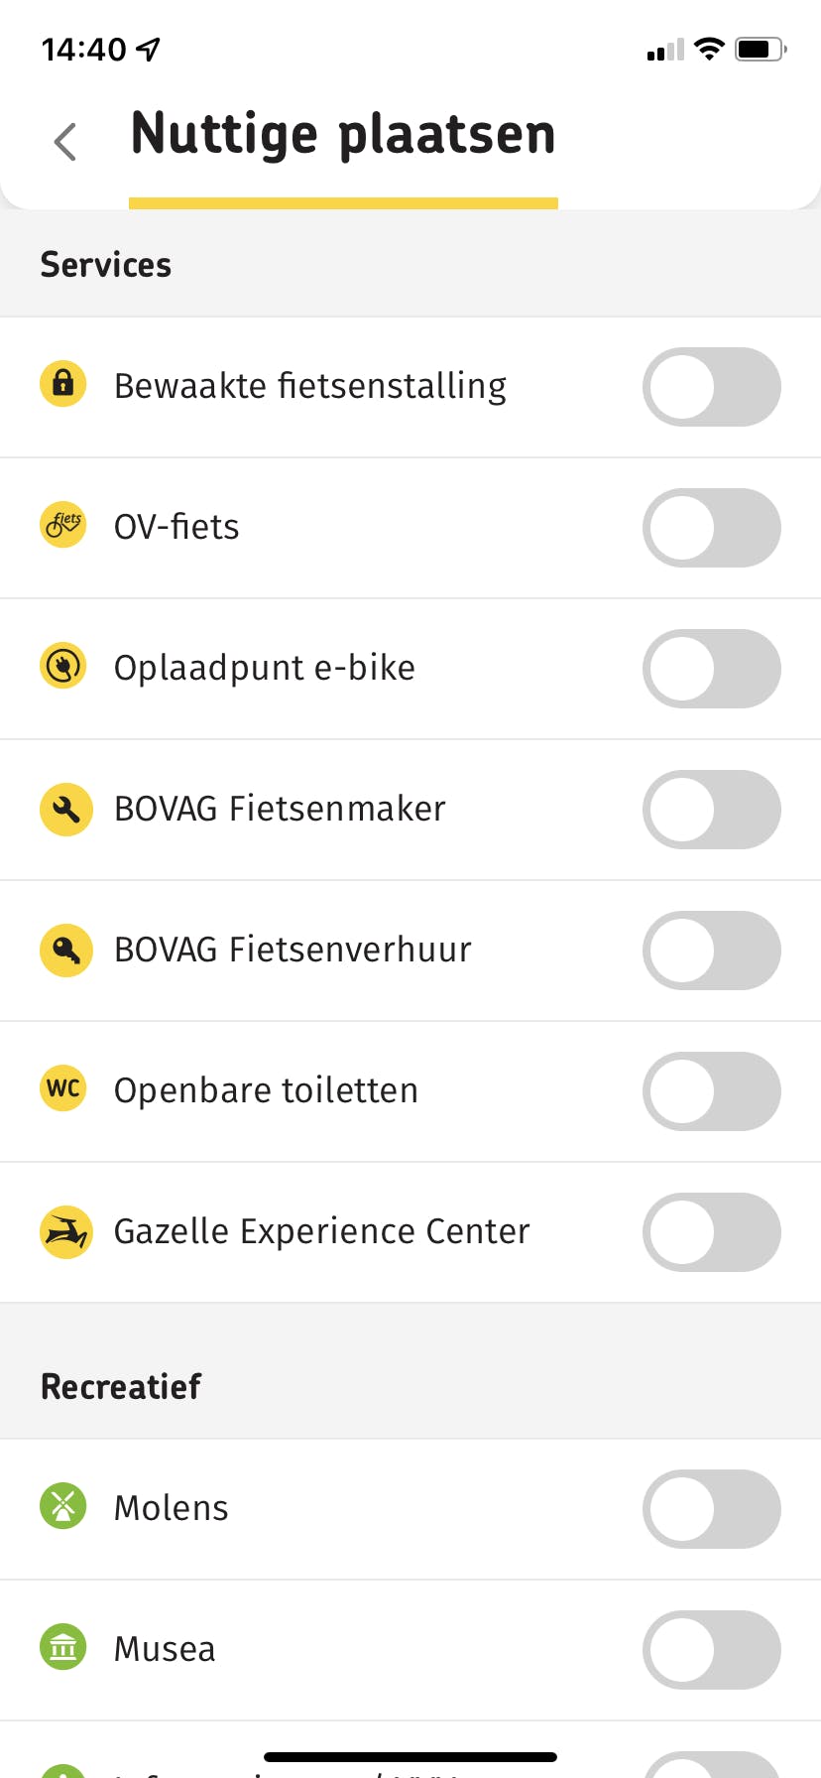Tap the green museum building icon

tap(63, 1647)
